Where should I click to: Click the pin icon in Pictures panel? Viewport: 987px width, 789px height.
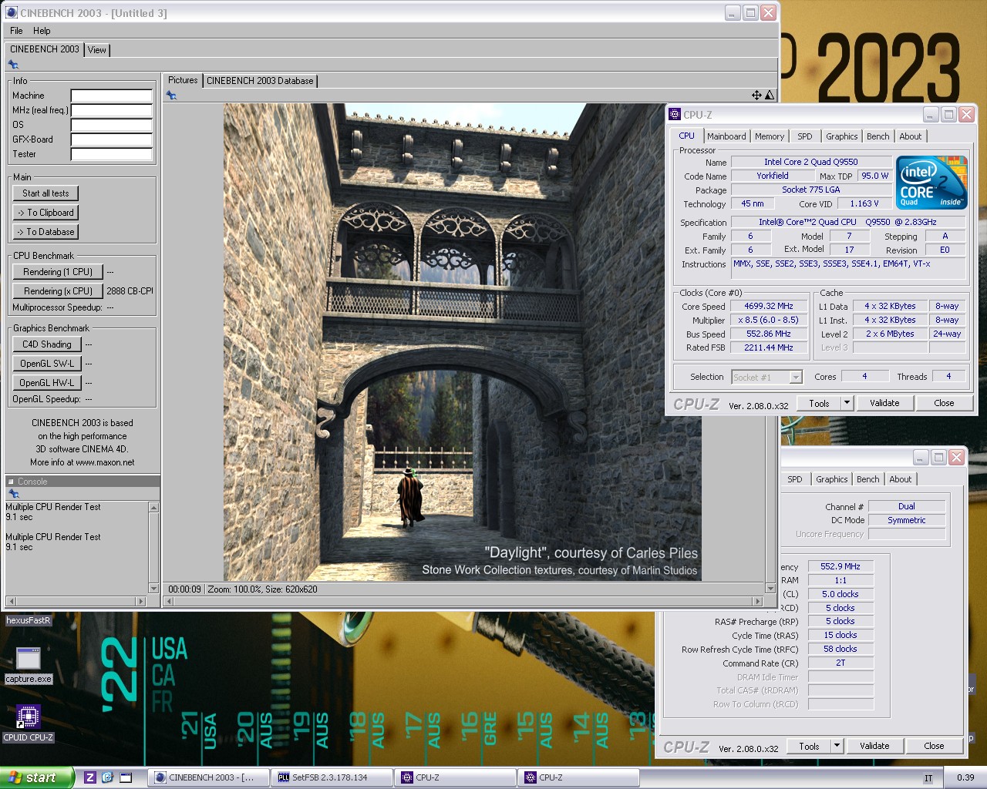point(171,96)
